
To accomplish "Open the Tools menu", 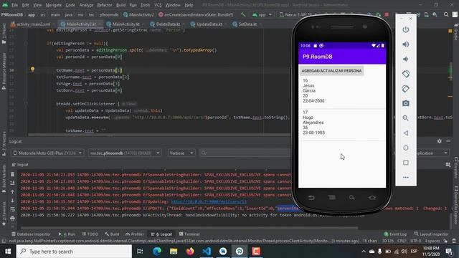I will point(145,5).
